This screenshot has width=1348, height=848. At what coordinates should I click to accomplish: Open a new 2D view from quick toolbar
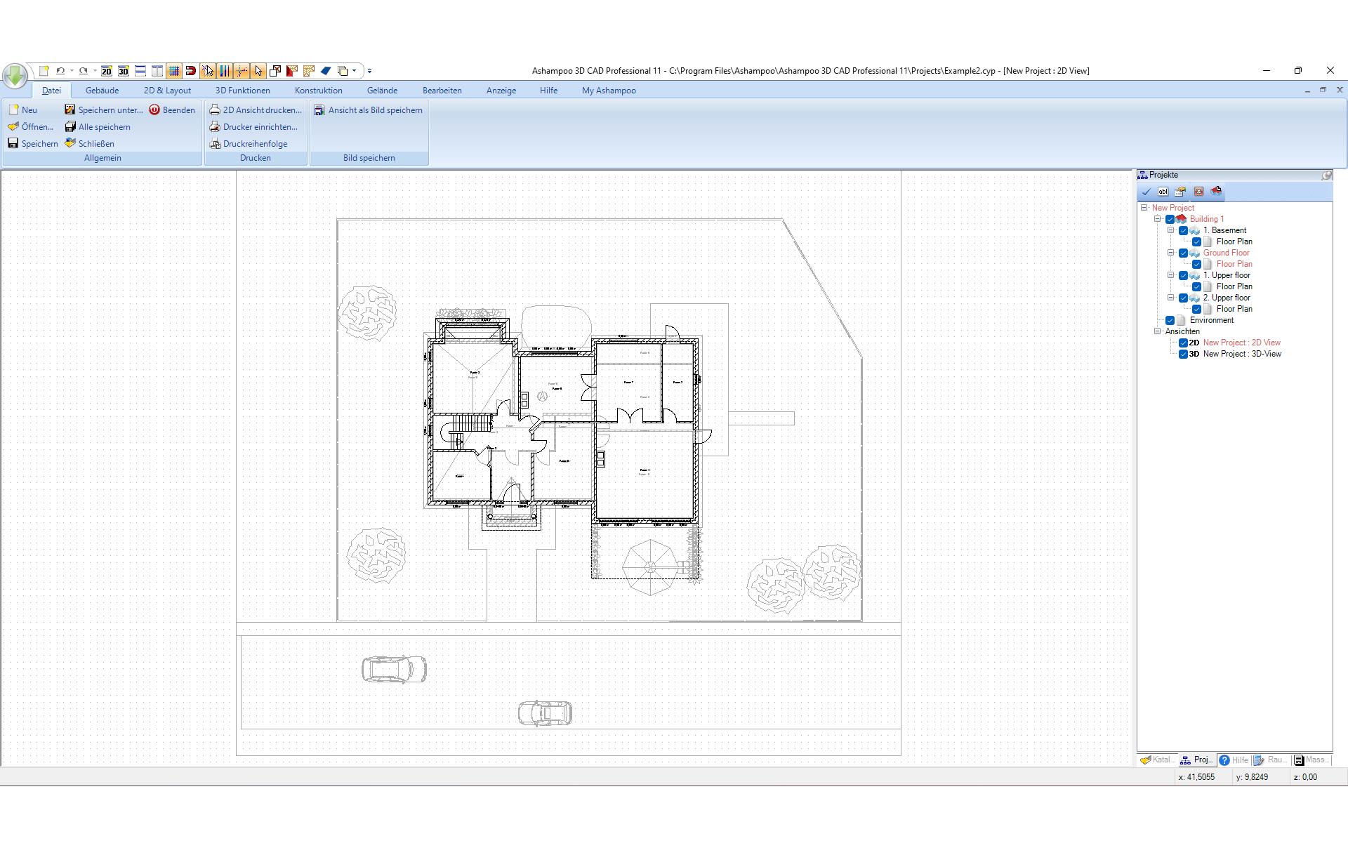point(107,71)
